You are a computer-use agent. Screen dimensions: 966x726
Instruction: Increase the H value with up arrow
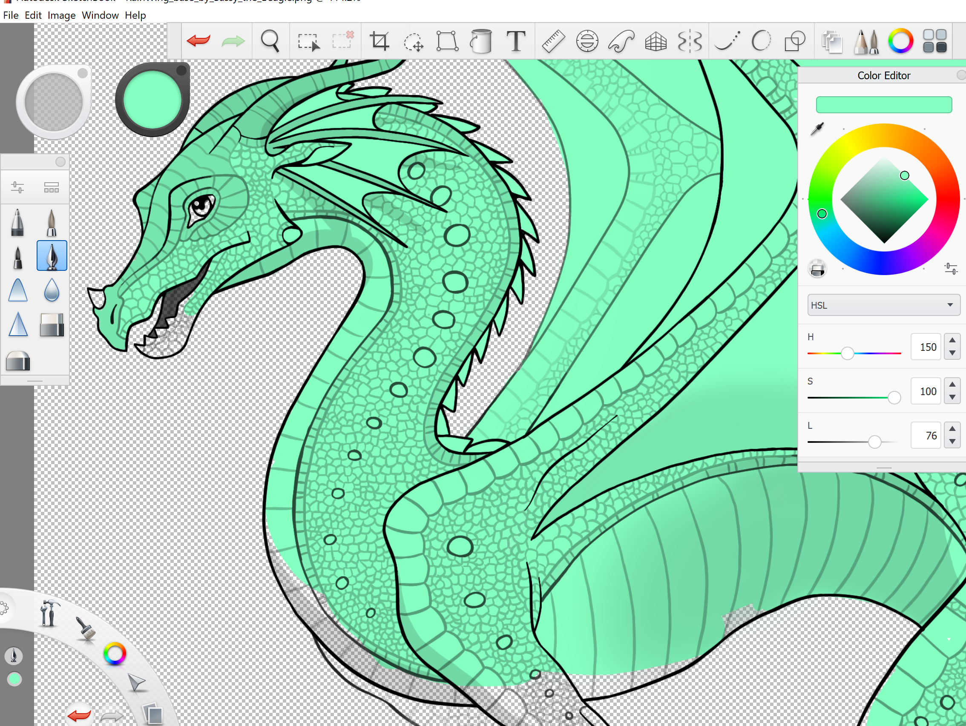952,340
